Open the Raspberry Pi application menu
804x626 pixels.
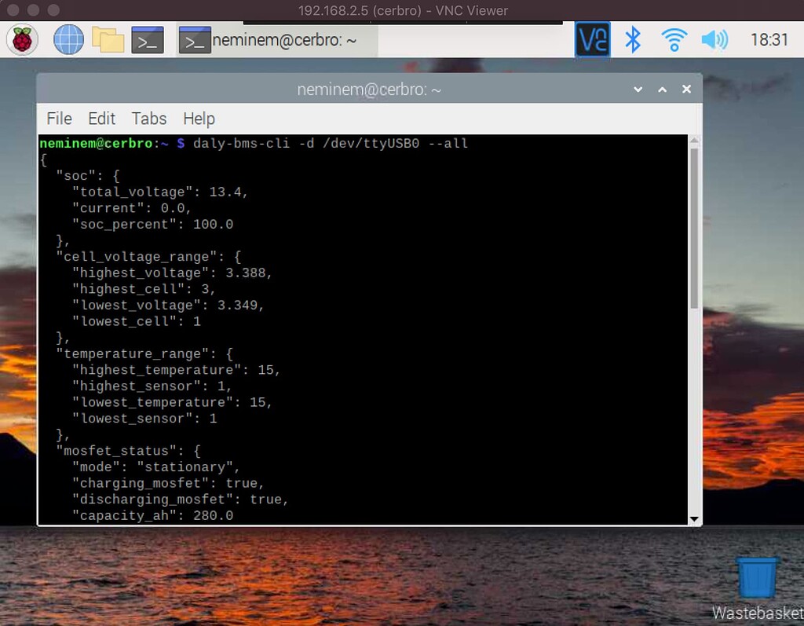click(21, 38)
